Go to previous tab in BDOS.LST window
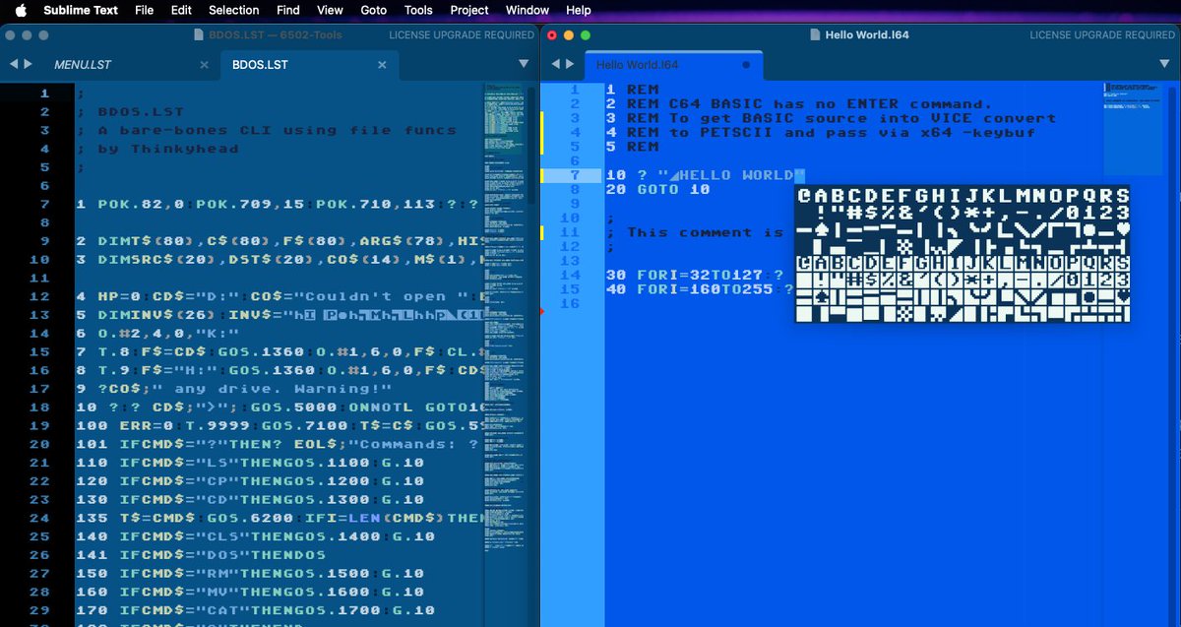1181x627 pixels. (14, 64)
